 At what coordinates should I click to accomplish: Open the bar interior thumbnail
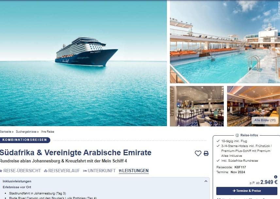point(197,106)
